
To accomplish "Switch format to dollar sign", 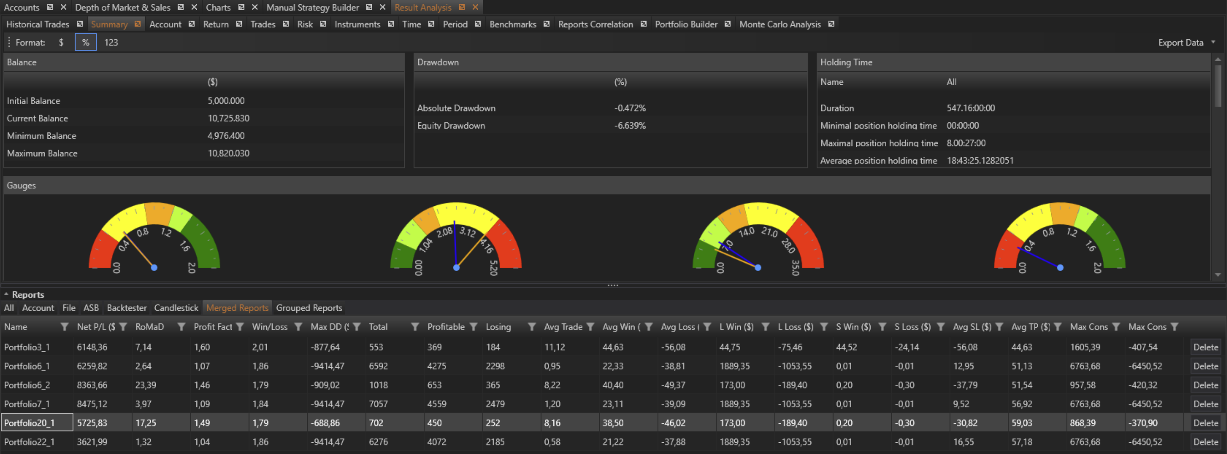I will (61, 42).
